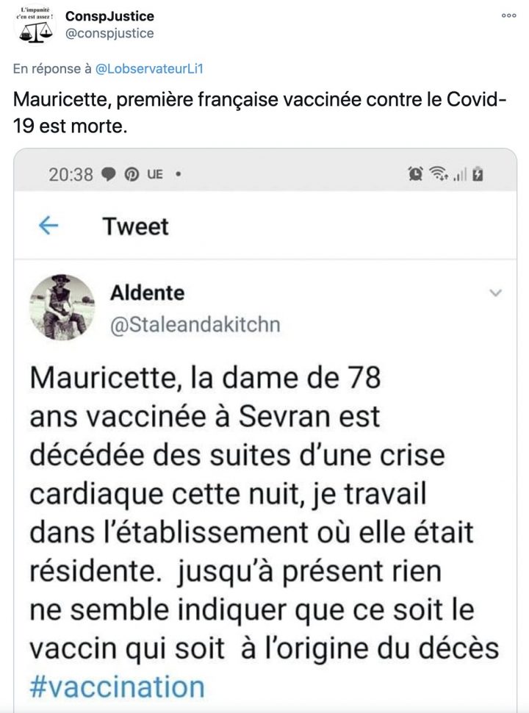
Task: Open the @Staleandakitchn handle
Action: (195, 324)
